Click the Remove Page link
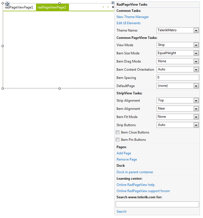This screenshot has width=203, height=218. (x=127, y=159)
